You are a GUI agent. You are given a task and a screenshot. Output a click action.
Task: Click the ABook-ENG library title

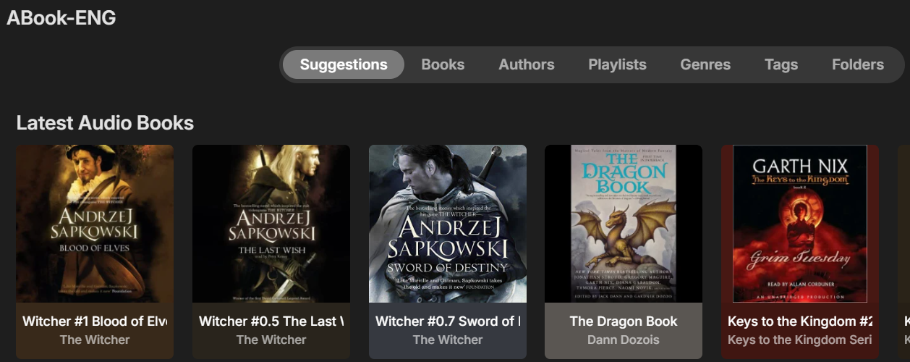tap(61, 18)
